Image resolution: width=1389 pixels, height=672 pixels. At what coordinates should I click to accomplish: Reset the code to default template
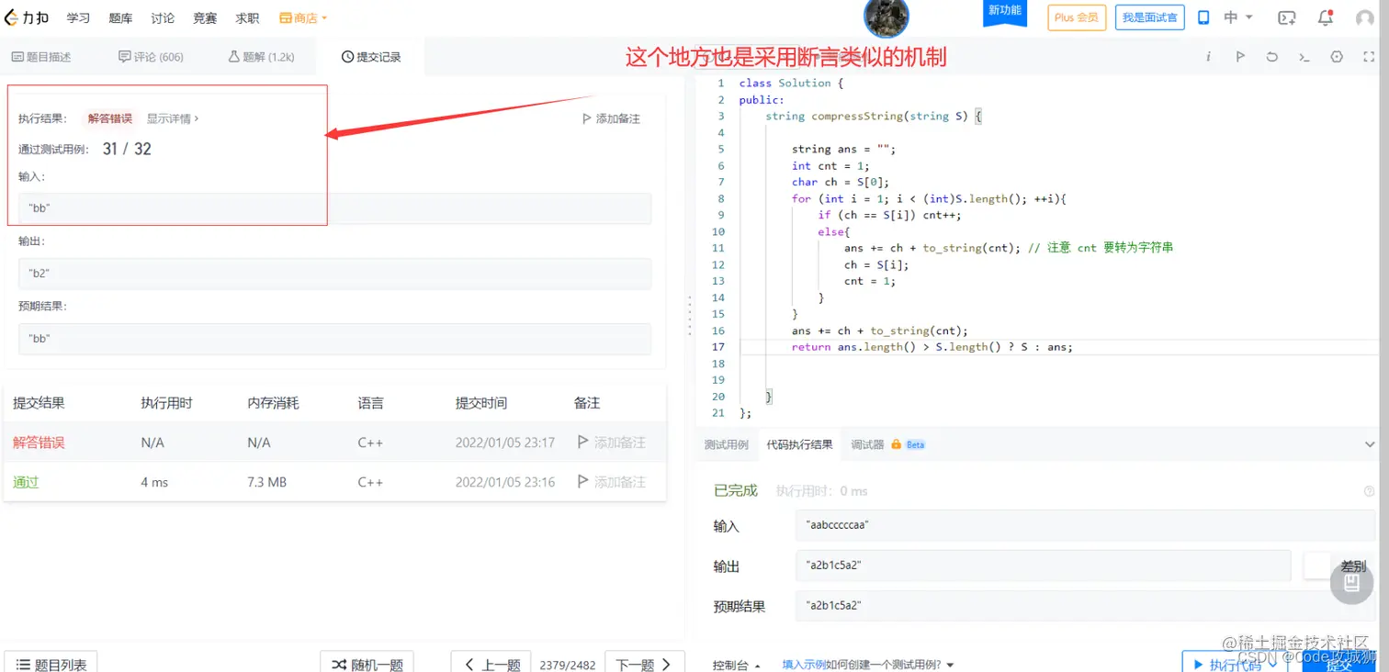[x=1271, y=56]
